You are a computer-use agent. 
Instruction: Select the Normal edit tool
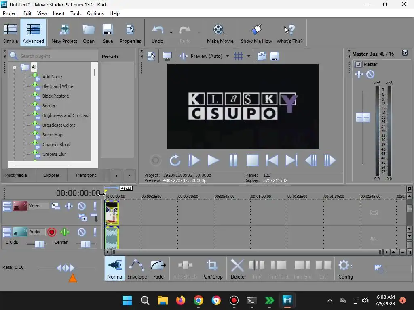tap(115, 268)
